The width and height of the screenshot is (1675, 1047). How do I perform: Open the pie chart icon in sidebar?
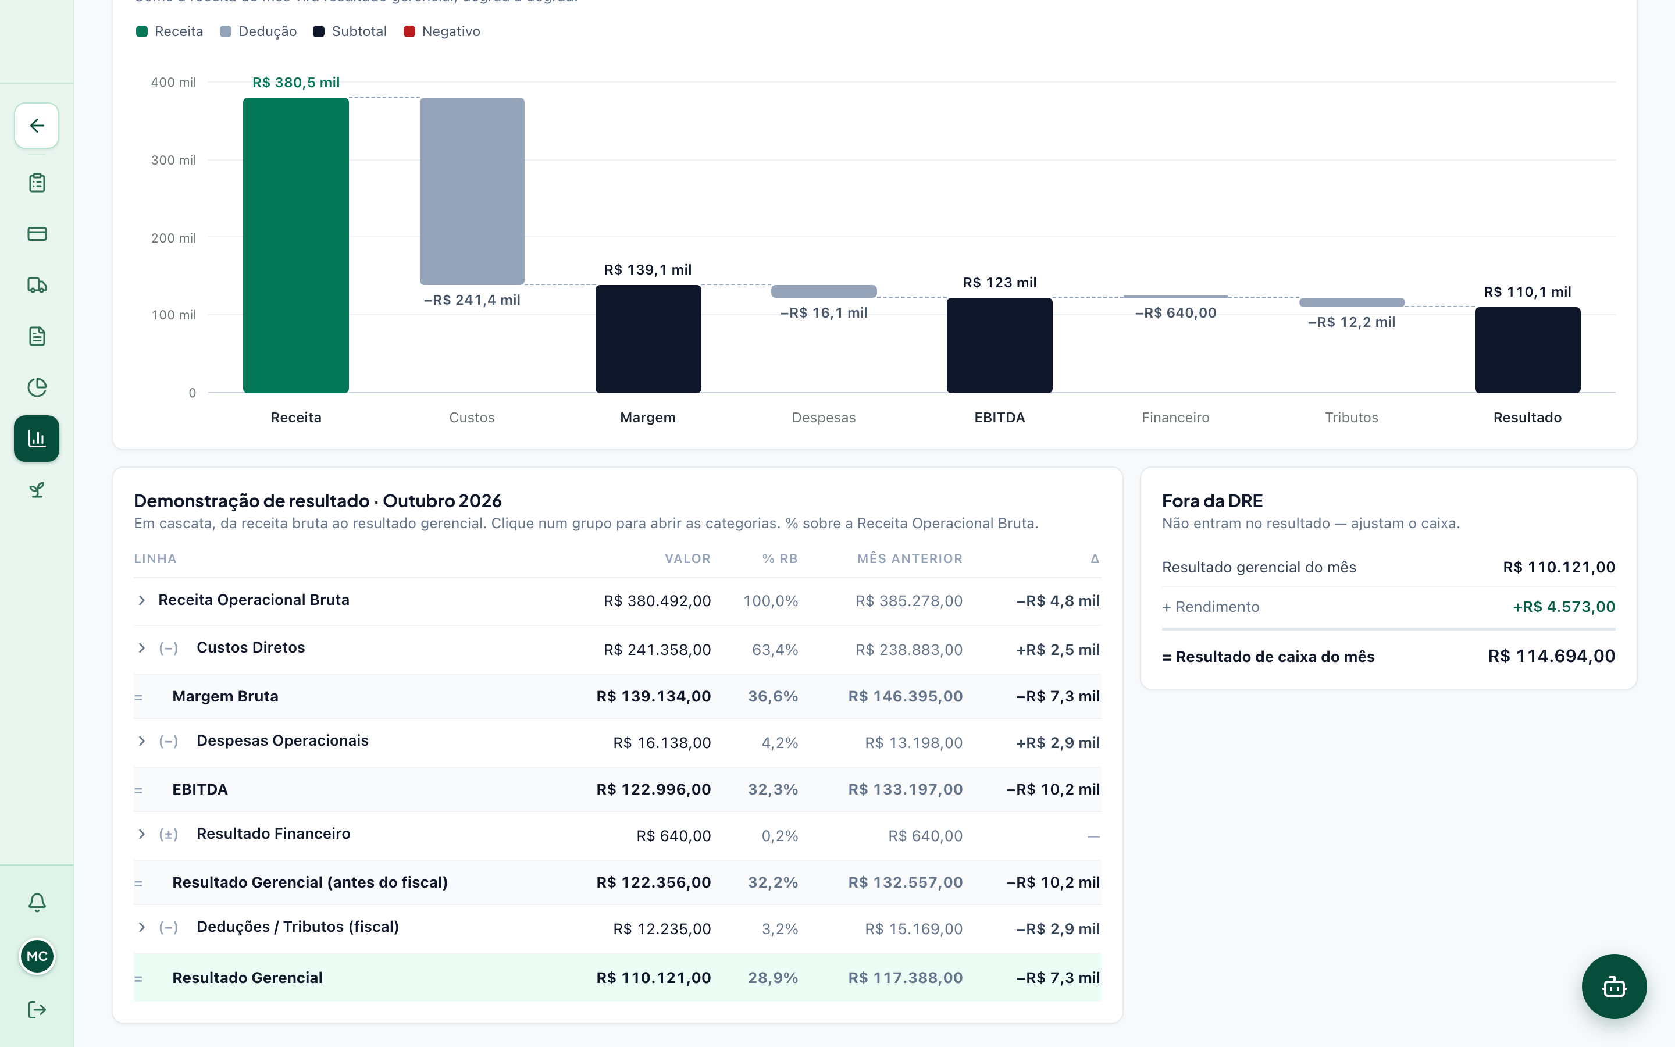click(x=37, y=387)
